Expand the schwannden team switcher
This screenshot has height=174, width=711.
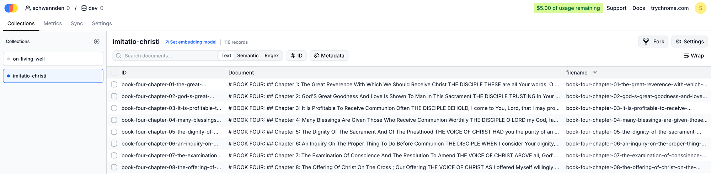coord(48,8)
